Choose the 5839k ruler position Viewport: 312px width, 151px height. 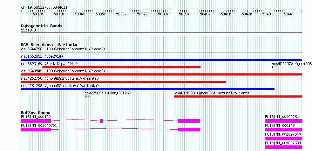[184, 14]
